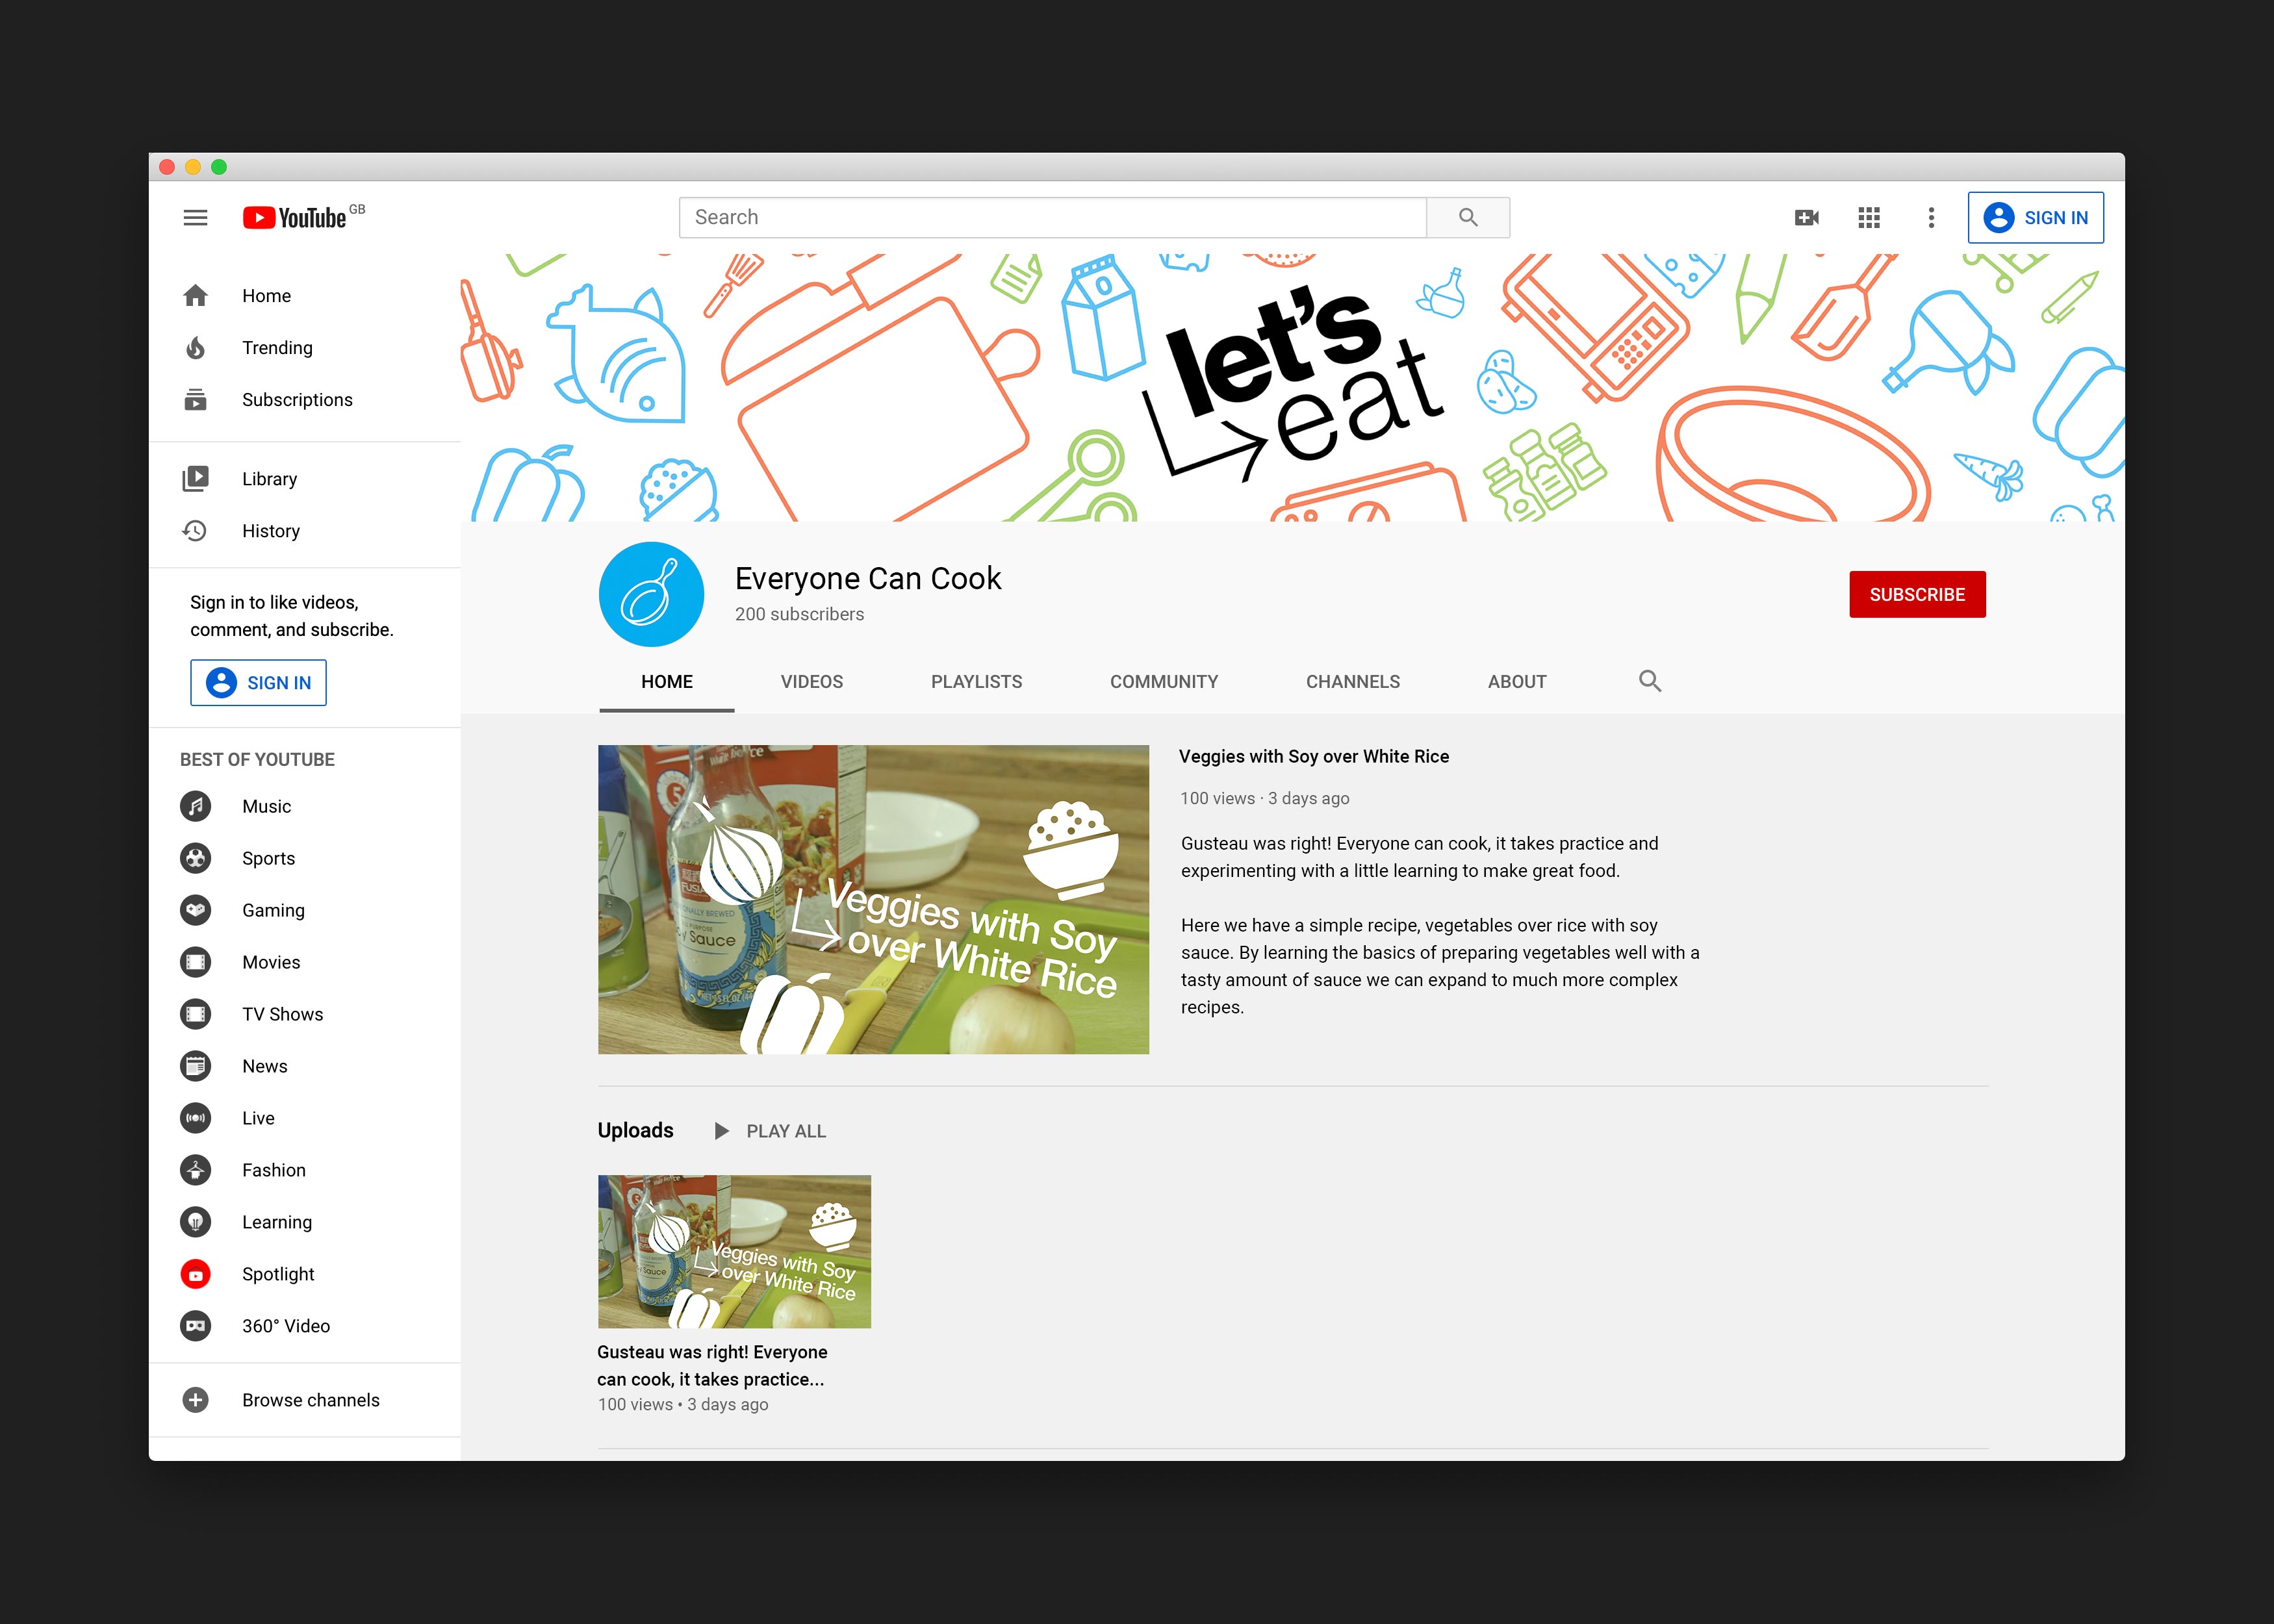Click the red Spotlight icon
Viewport: 2274px width, 1624px height.
pos(195,1274)
